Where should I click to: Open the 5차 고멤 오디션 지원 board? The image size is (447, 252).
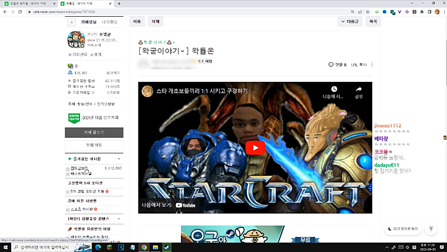tap(87, 191)
